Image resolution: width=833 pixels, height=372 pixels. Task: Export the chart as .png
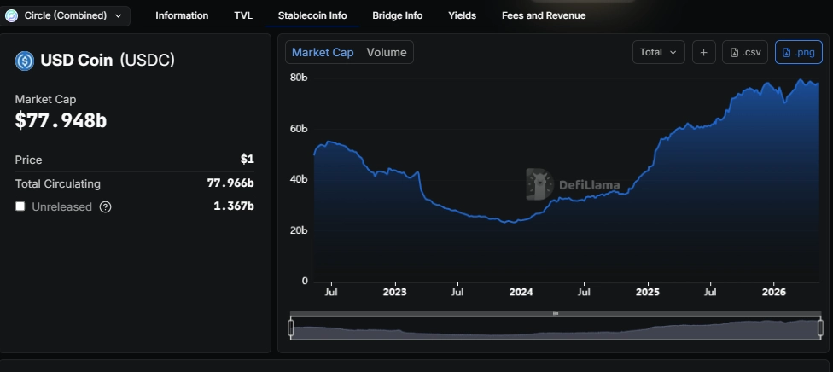pos(799,52)
